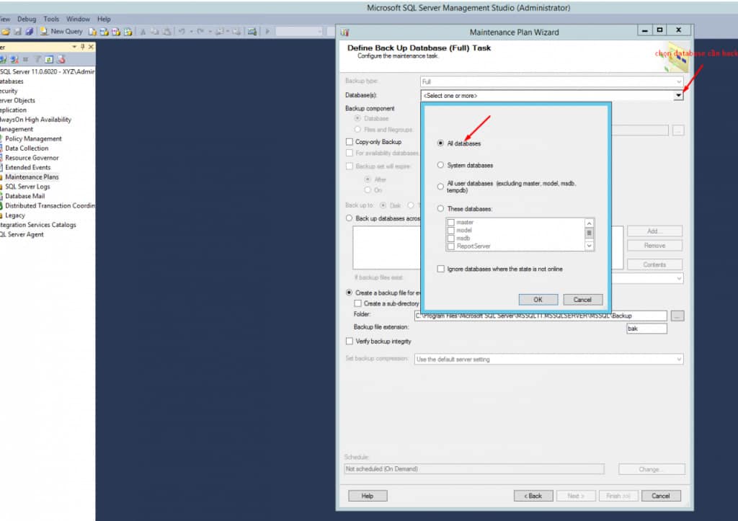Pin the Object Explorer panel with pushpin icon
Viewport: 738px width, 521px height.
click(83, 47)
